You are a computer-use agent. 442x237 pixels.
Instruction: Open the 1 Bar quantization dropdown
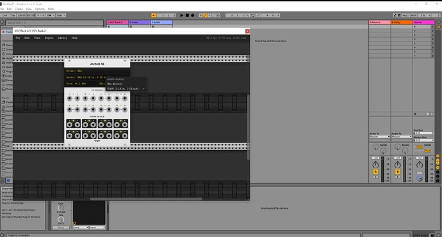click(61, 15)
